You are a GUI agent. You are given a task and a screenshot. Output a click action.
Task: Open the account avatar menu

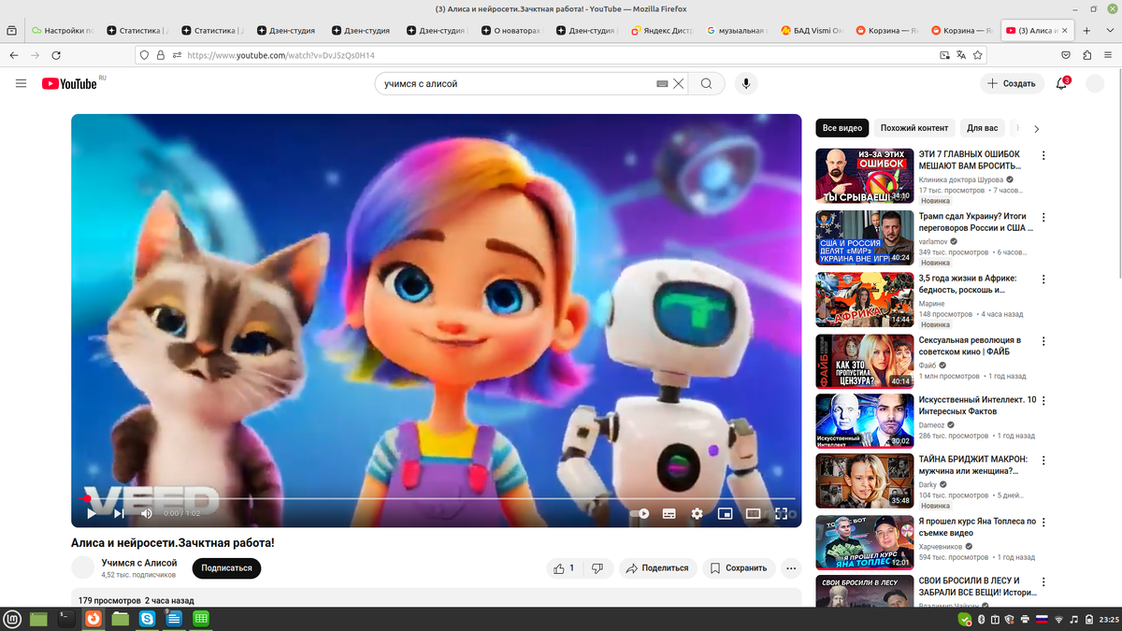tap(1095, 84)
